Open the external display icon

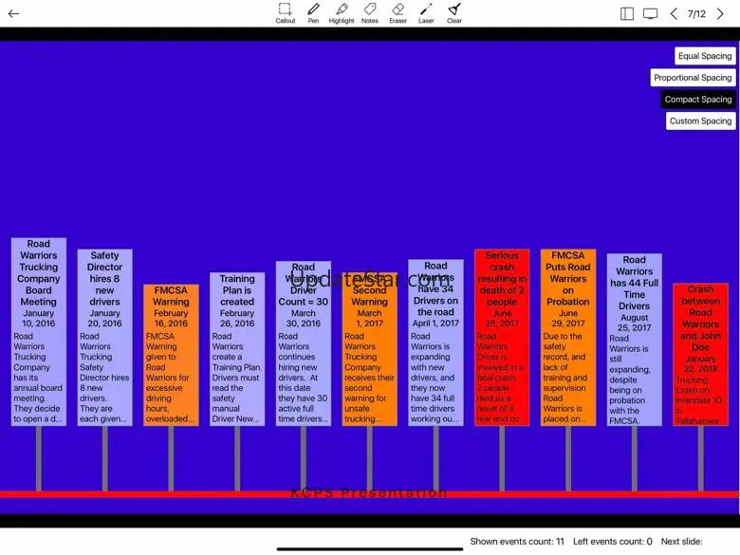(650, 13)
